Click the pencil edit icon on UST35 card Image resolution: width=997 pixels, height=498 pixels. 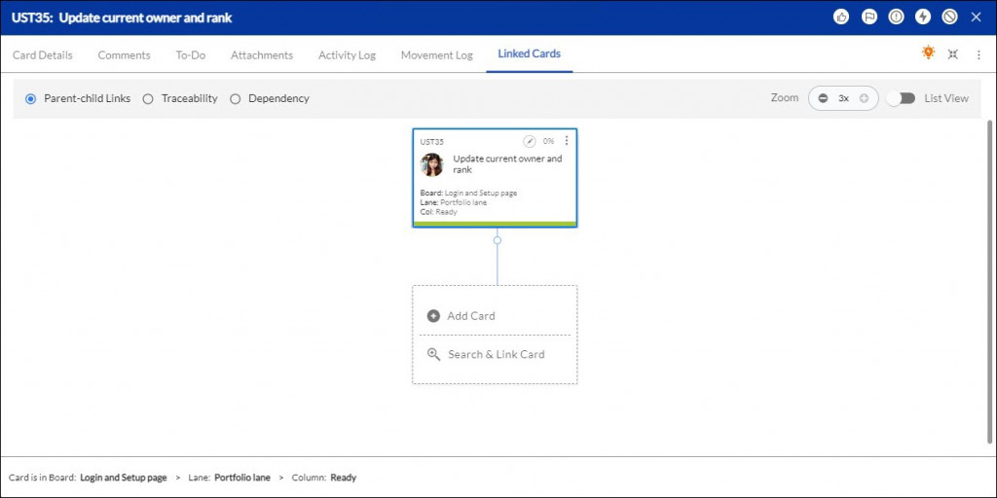(529, 141)
